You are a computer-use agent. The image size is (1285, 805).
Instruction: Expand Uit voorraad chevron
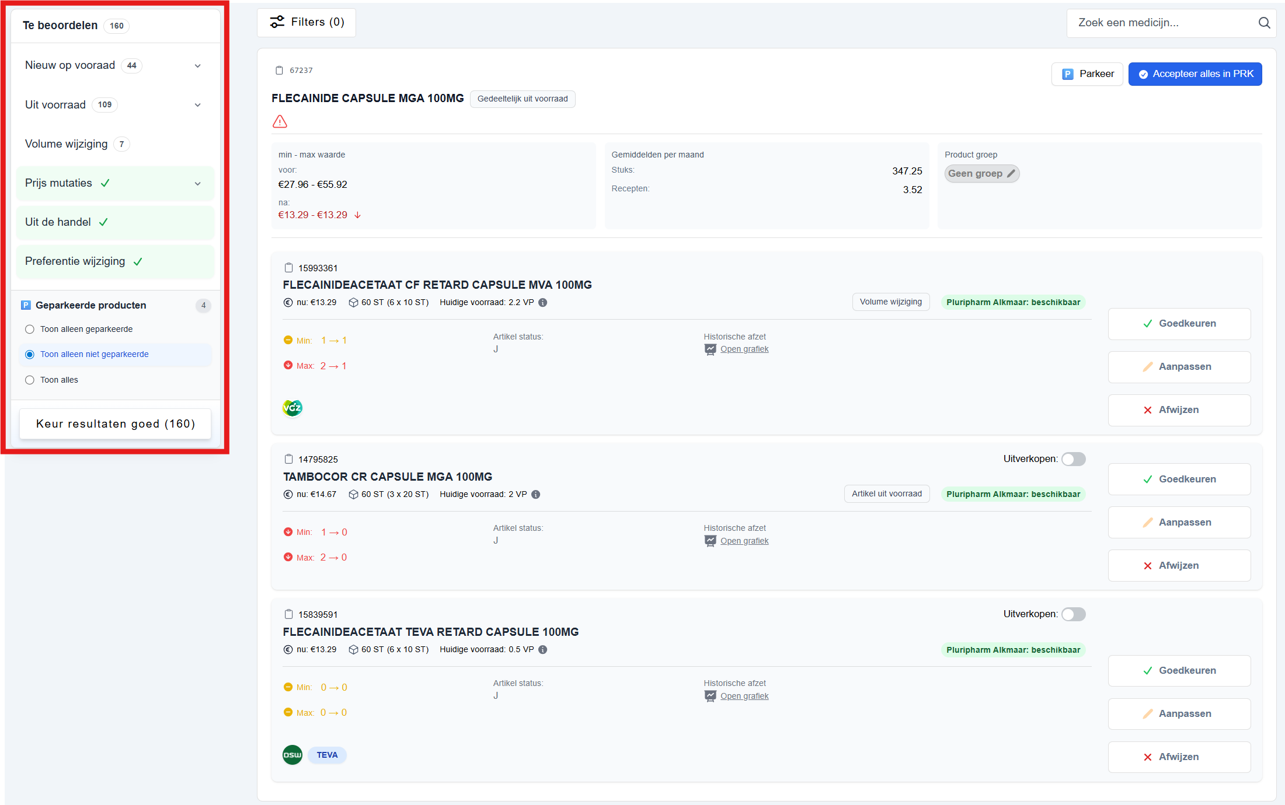(x=198, y=105)
